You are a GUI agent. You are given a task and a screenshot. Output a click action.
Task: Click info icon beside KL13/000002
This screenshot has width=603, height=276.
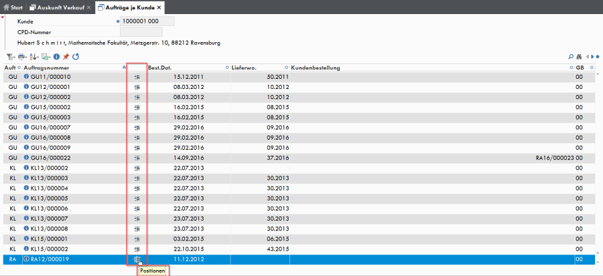click(27, 168)
